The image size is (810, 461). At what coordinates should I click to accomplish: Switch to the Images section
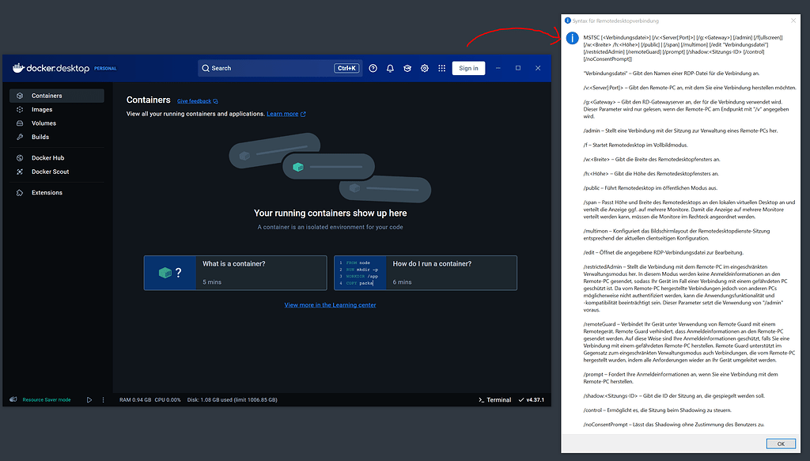coord(44,110)
